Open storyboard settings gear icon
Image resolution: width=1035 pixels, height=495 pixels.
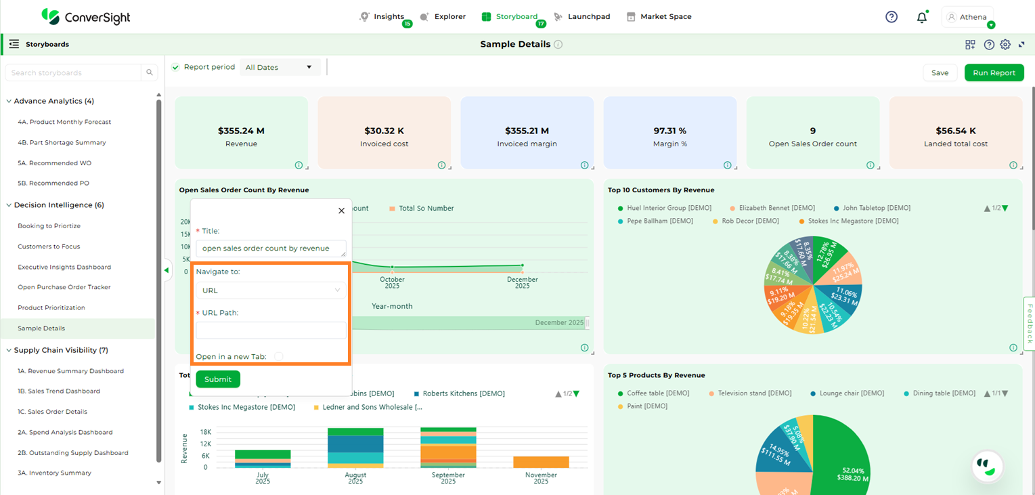point(1005,45)
